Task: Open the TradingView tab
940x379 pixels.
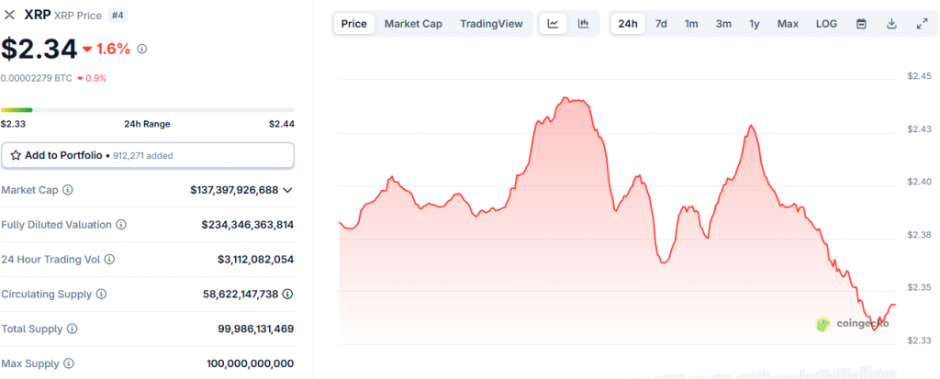Action: click(491, 24)
